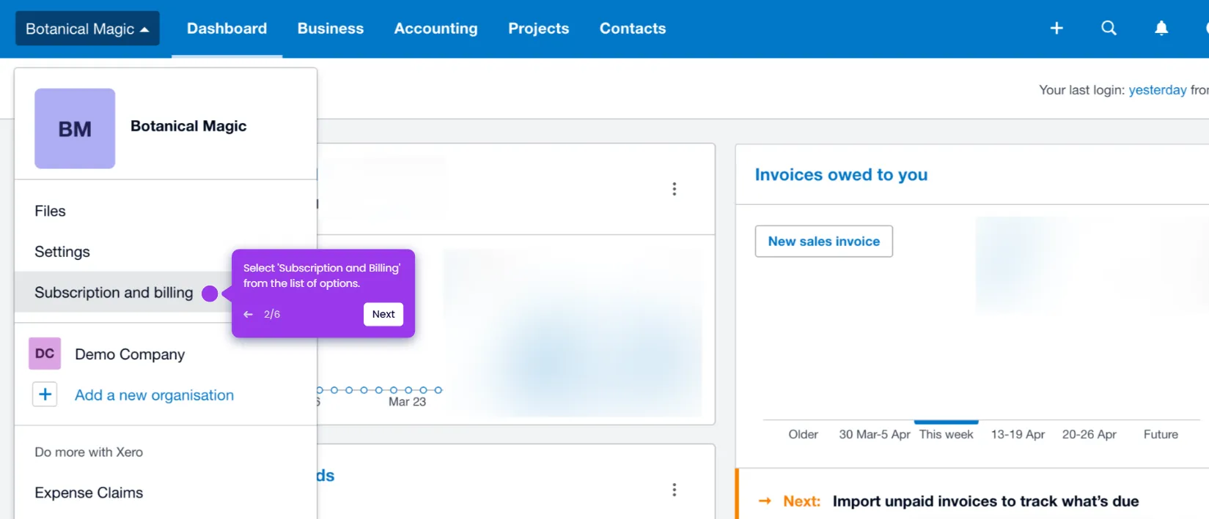Open the Accounting menu

[x=436, y=29]
